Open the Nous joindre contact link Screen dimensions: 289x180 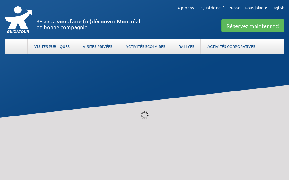[256, 8]
